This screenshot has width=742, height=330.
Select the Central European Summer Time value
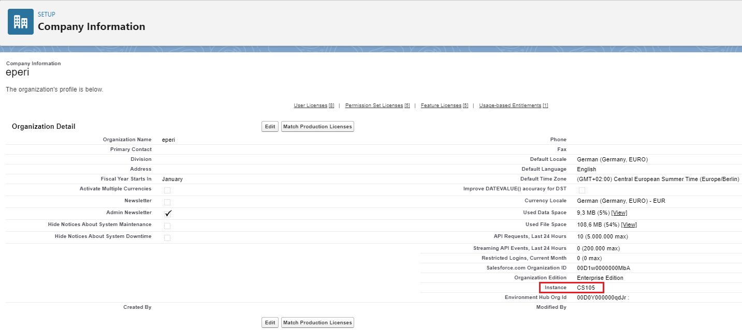(658, 179)
